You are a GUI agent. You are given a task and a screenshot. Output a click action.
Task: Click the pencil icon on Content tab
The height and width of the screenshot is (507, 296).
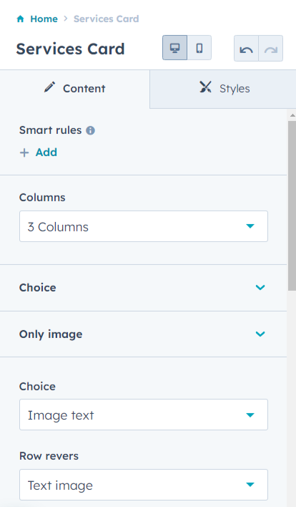pos(50,87)
